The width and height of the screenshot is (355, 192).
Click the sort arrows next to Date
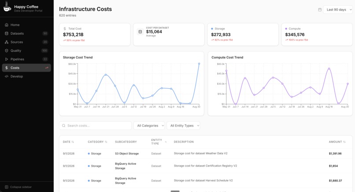tap(73, 142)
